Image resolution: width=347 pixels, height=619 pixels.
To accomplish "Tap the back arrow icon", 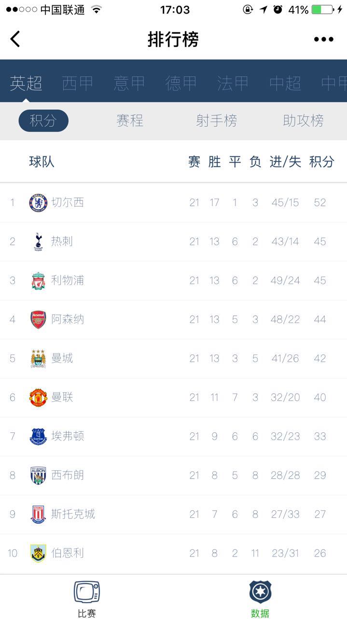I will [x=15, y=39].
